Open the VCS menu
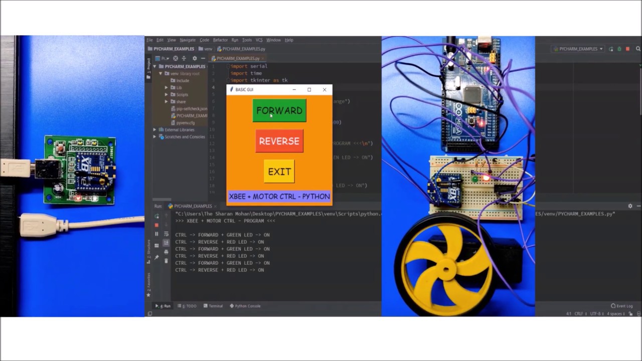Screen dimensions: 642x361 pyautogui.click(x=259, y=40)
